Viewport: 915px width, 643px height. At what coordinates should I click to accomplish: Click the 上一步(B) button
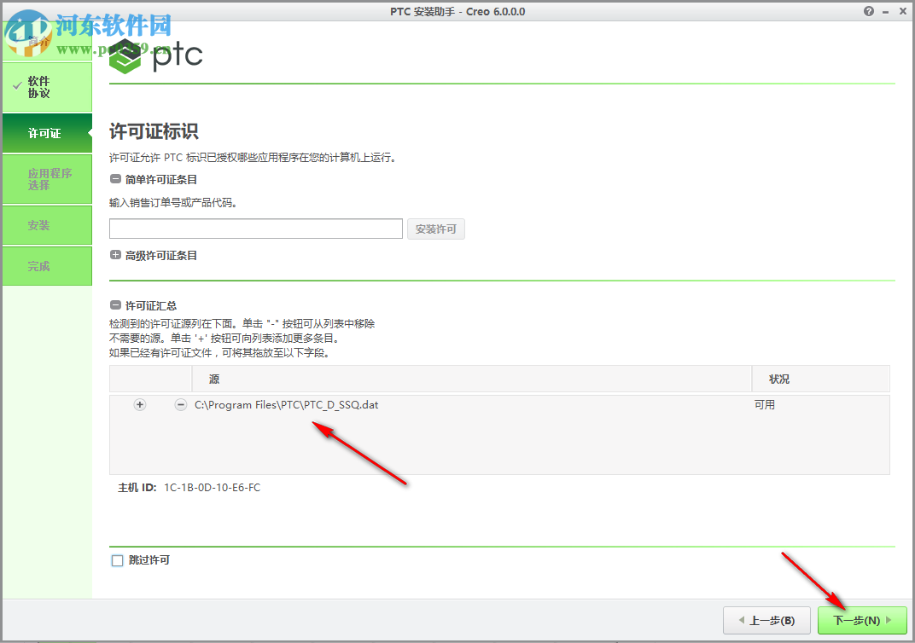tap(766, 620)
